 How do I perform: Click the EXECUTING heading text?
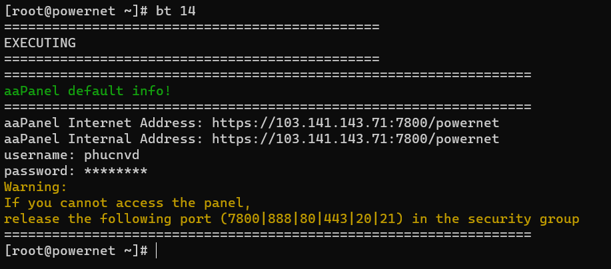pyautogui.click(x=40, y=43)
